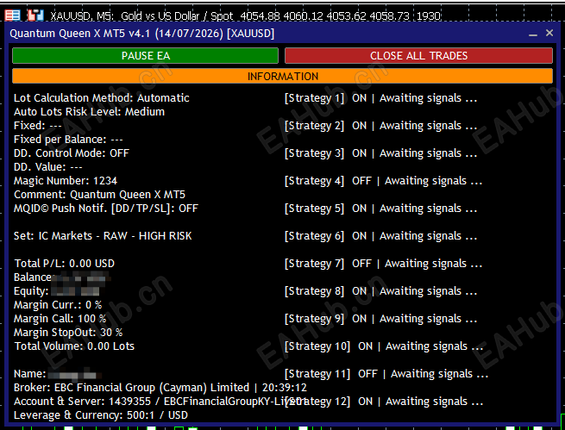Click the PAUSE EA button
Image resolution: width=565 pixels, height=430 pixels.
click(145, 56)
